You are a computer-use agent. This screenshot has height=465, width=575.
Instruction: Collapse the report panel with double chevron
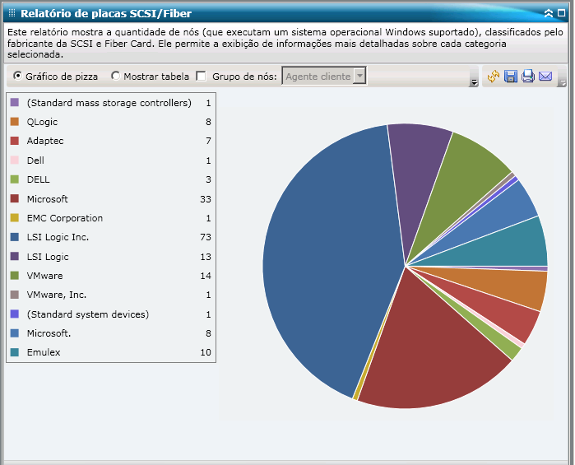pos(549,13)
